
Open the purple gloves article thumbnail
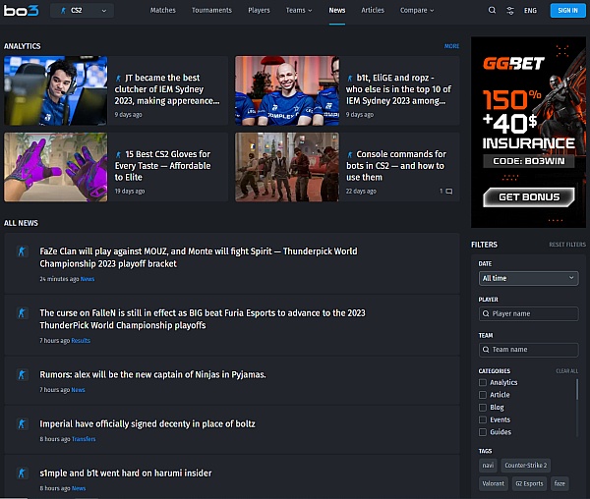pyautogui.click(x=56, y=167)
